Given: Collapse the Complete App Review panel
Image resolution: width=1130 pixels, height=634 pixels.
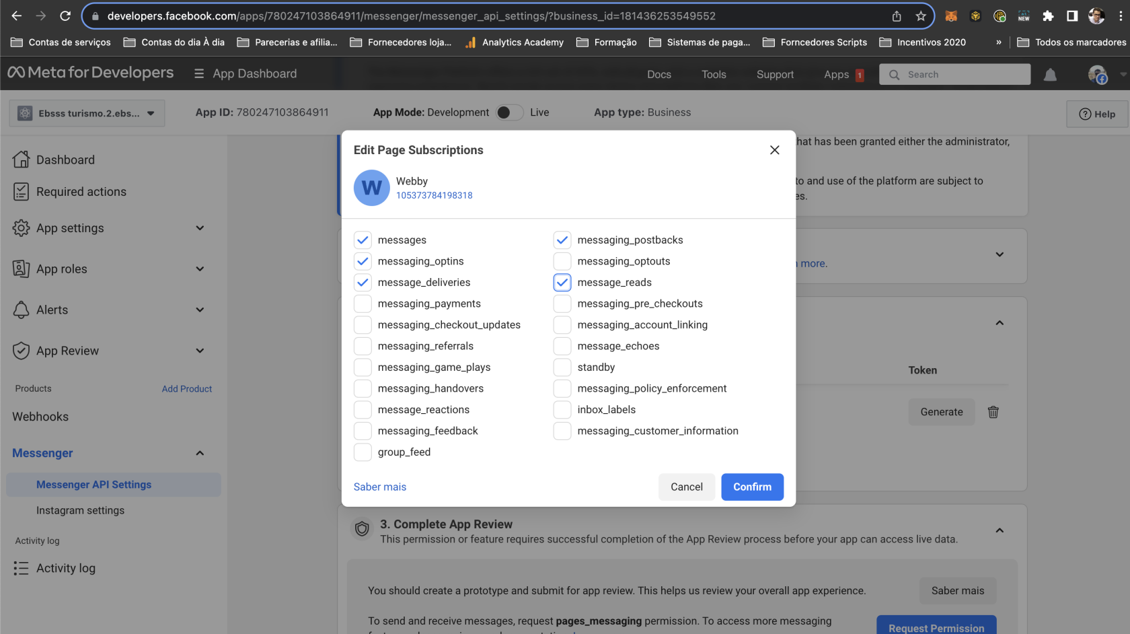Looking at the screenshot, I should tap(1000, 530).
